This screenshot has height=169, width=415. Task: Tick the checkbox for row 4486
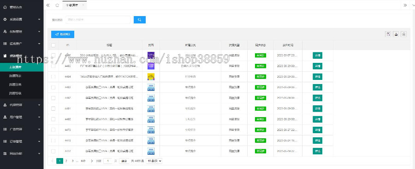click(53, 56)
